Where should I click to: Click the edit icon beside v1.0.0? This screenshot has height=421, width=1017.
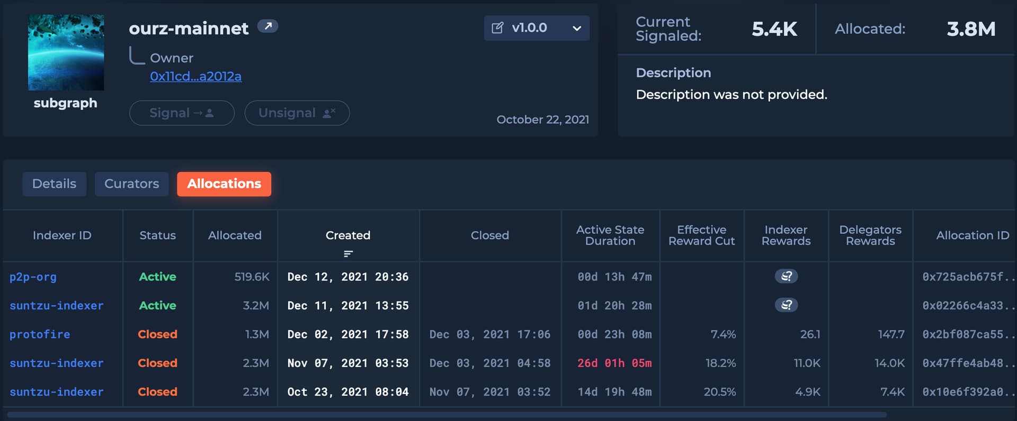coord(497,28)
